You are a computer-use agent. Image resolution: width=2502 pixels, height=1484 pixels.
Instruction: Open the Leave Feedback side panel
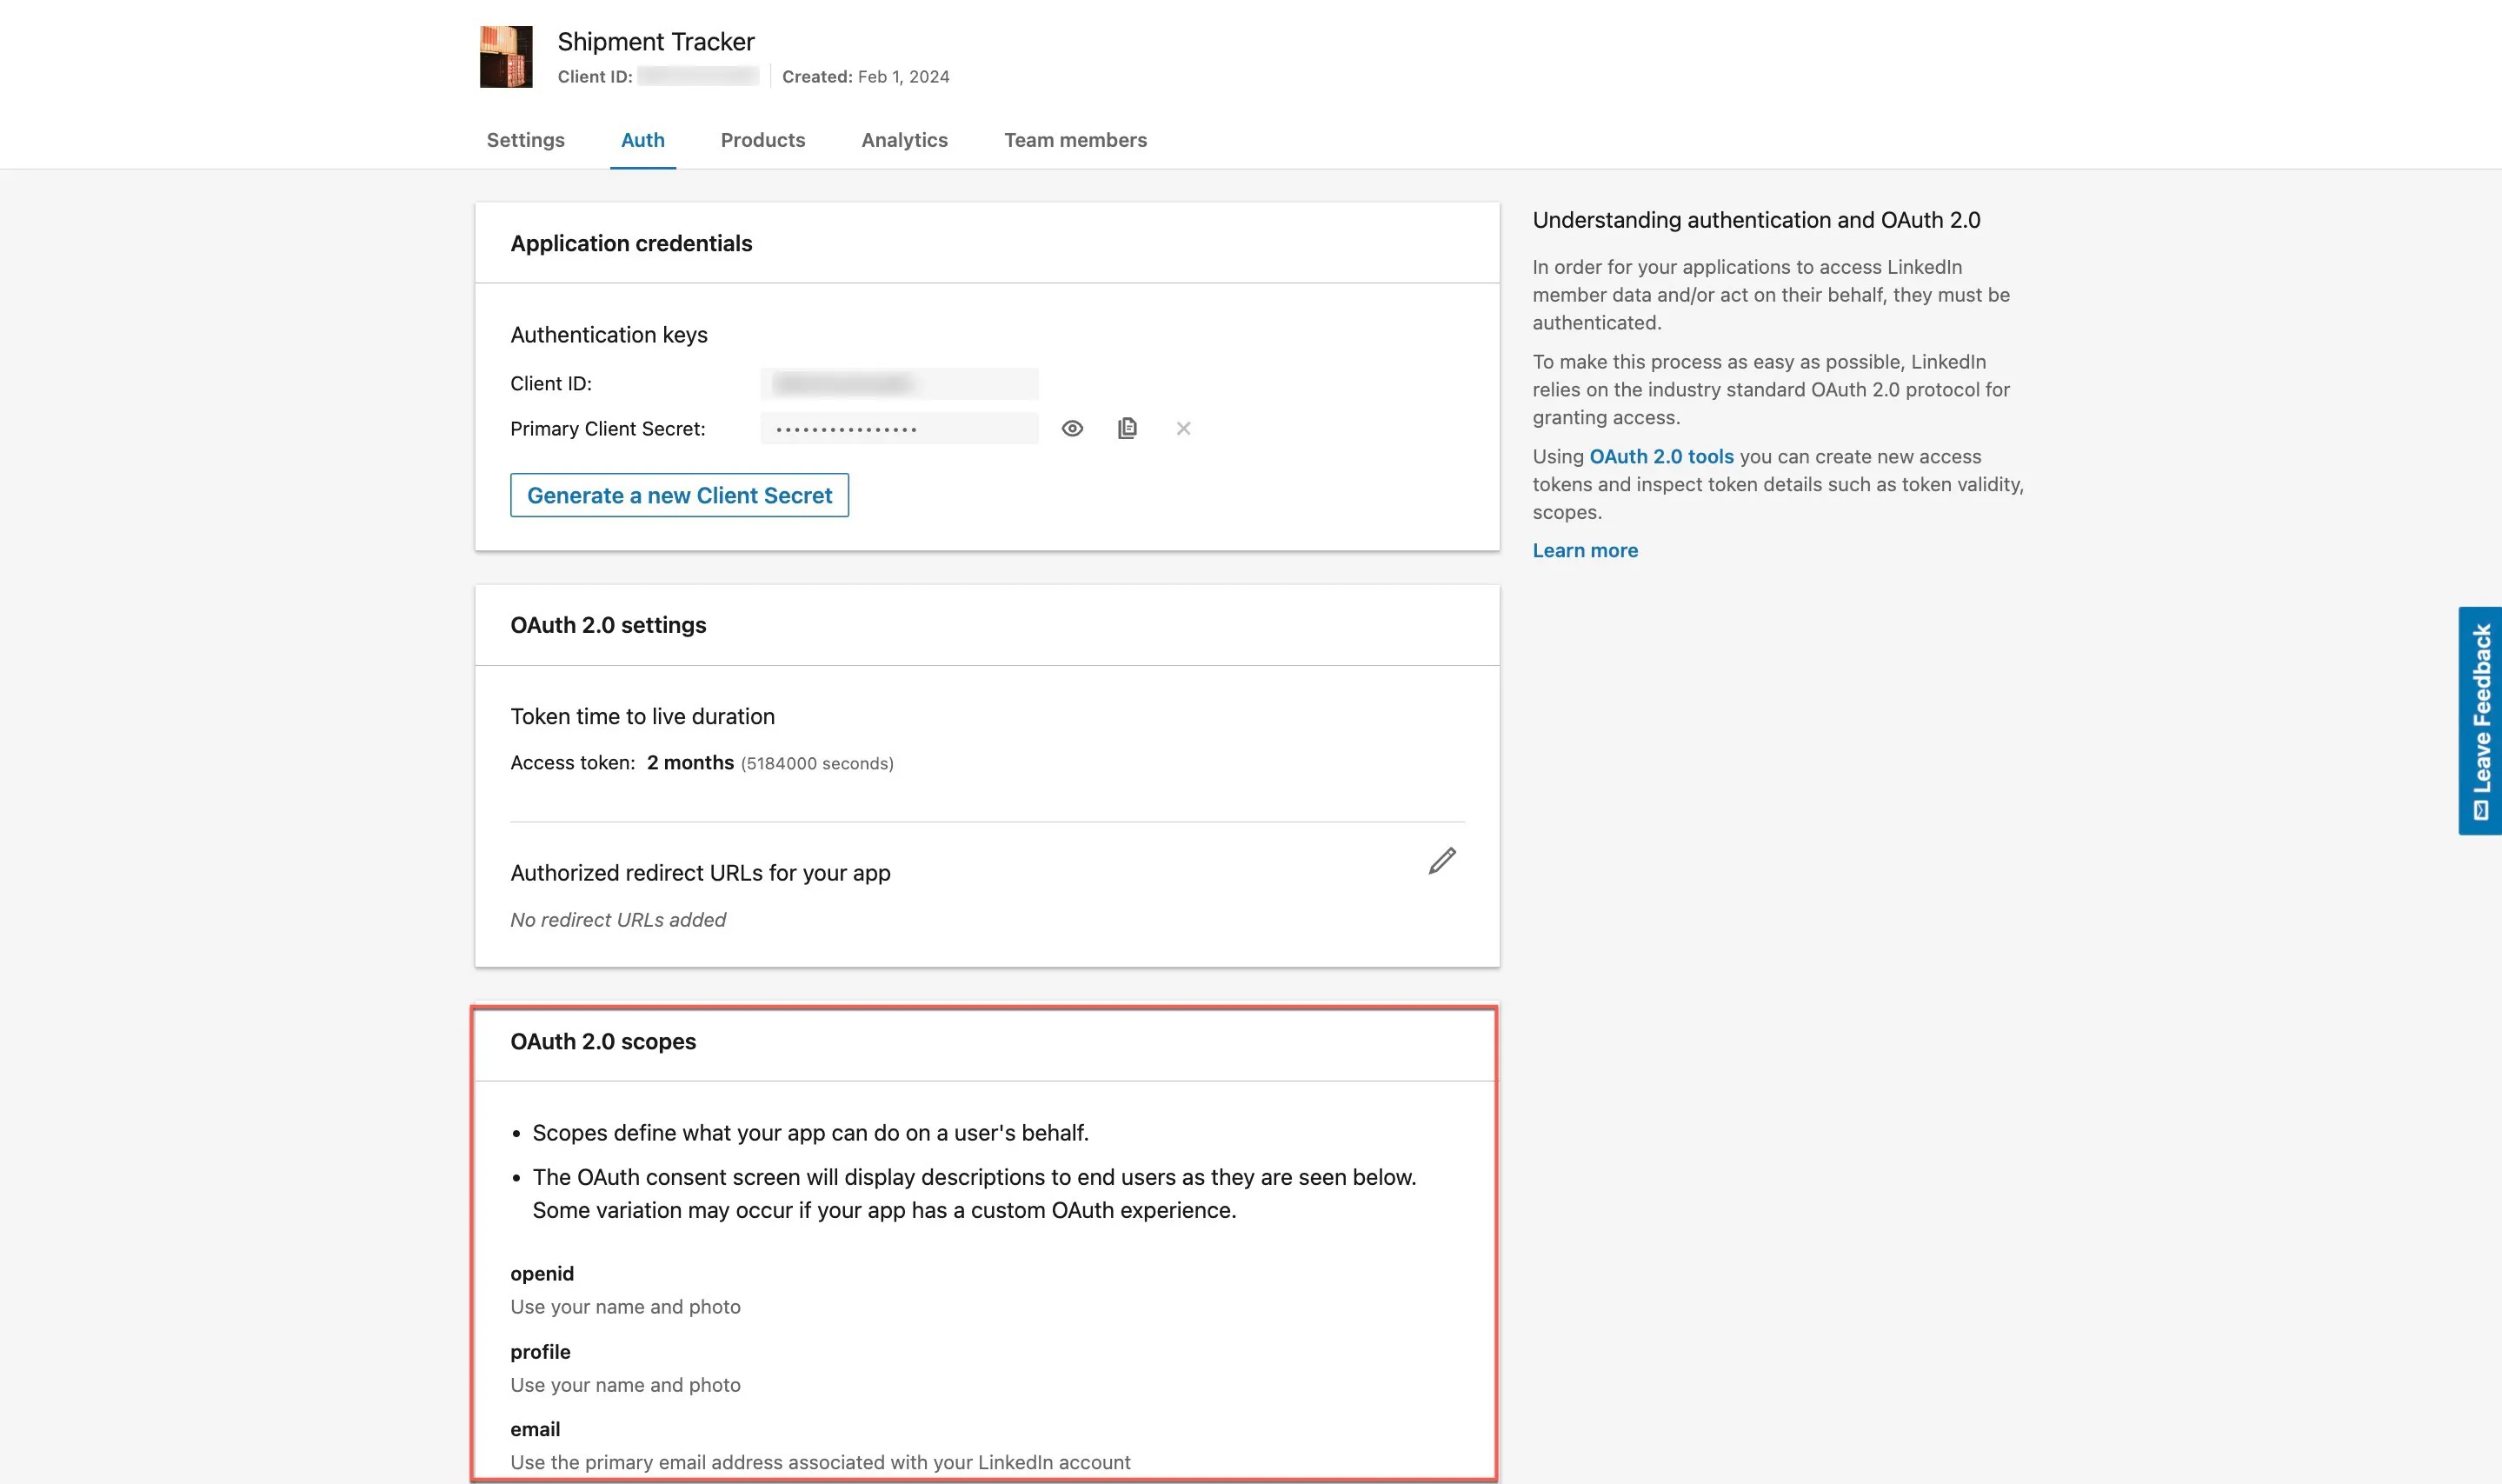2480,721
